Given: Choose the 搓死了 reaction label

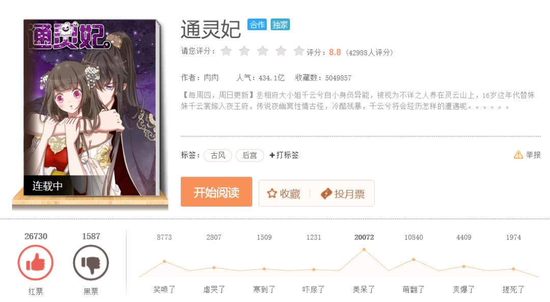Looking at the screenshot, I should click(x=513, y=289).
